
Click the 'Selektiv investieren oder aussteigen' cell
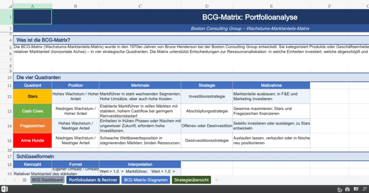[271, 126]
